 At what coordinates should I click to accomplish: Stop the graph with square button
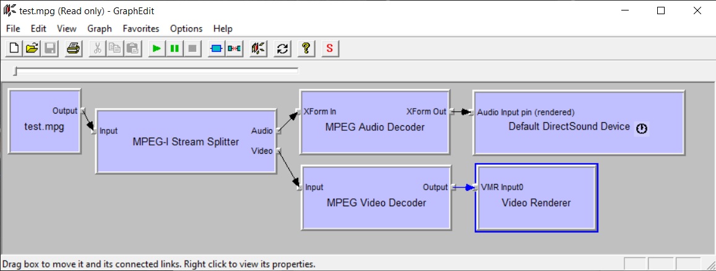click(192, 48)
